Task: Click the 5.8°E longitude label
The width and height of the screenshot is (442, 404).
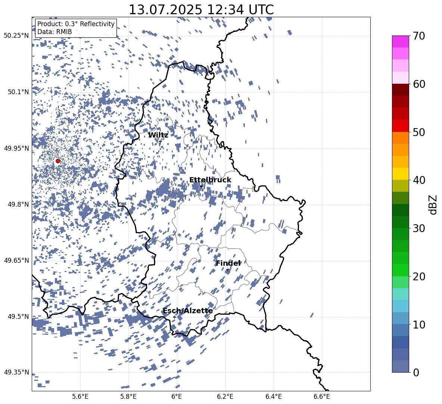Action: point(128,397)
